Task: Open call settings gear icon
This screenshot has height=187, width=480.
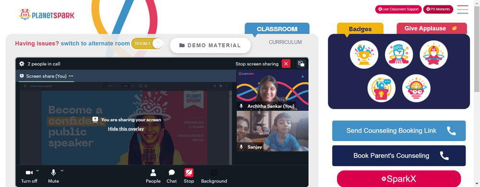Action: [x=22, y=64]
